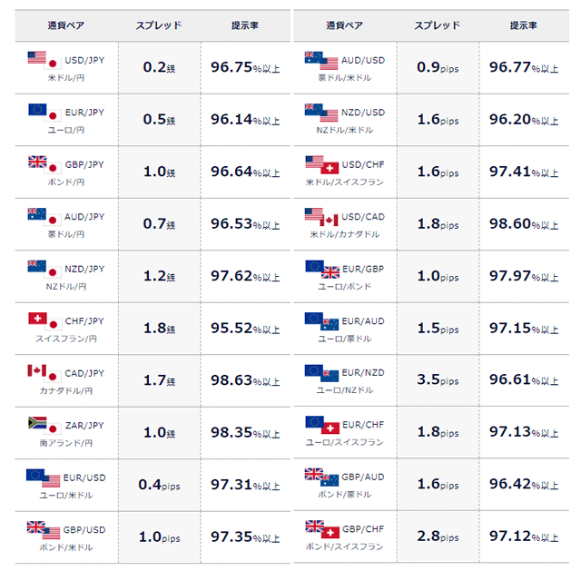The height and width of the screenshot is (571, 581).
Task: Click the USD/JPY flag pair icon
Action: click(x=44, y=61)
